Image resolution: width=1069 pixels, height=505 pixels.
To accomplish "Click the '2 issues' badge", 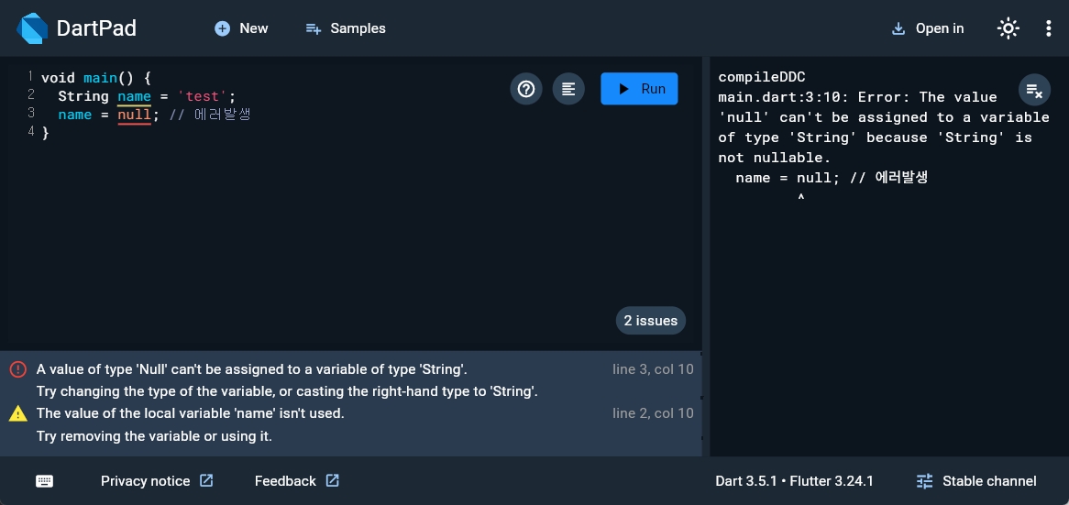I will pos(650,320).
